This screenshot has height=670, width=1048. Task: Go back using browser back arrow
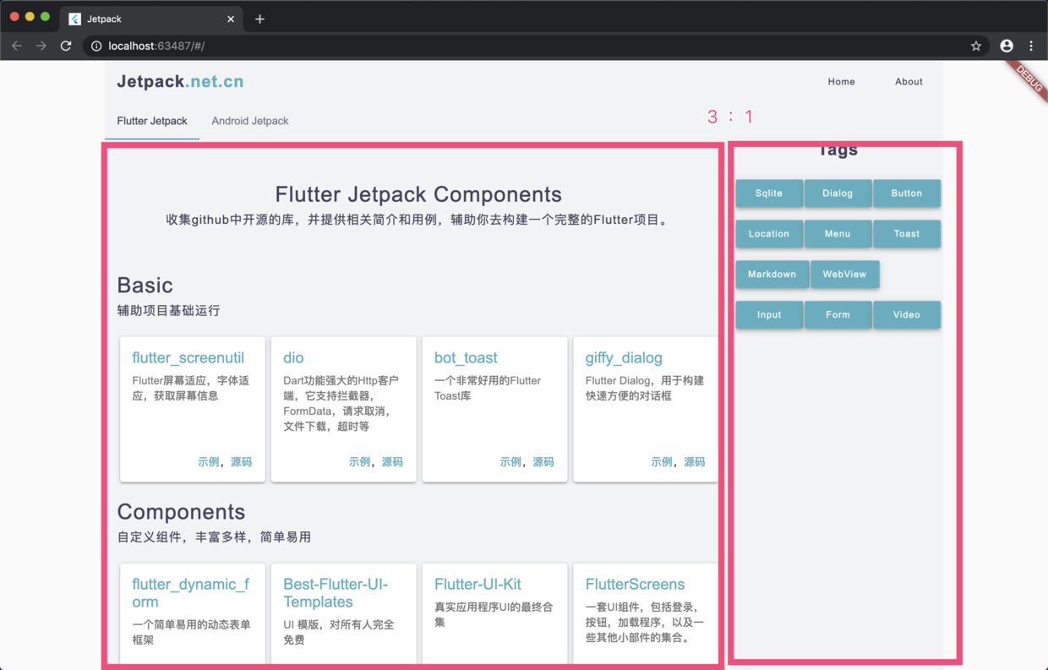click(x=17, y=46)
